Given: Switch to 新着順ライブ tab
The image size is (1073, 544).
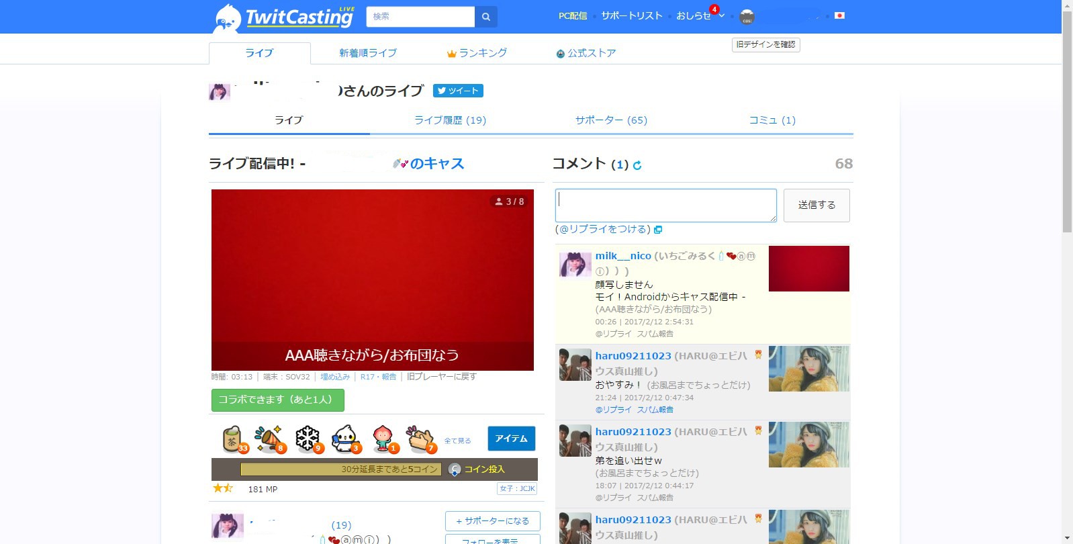Looking at the screenshot, I should [367, 53].
